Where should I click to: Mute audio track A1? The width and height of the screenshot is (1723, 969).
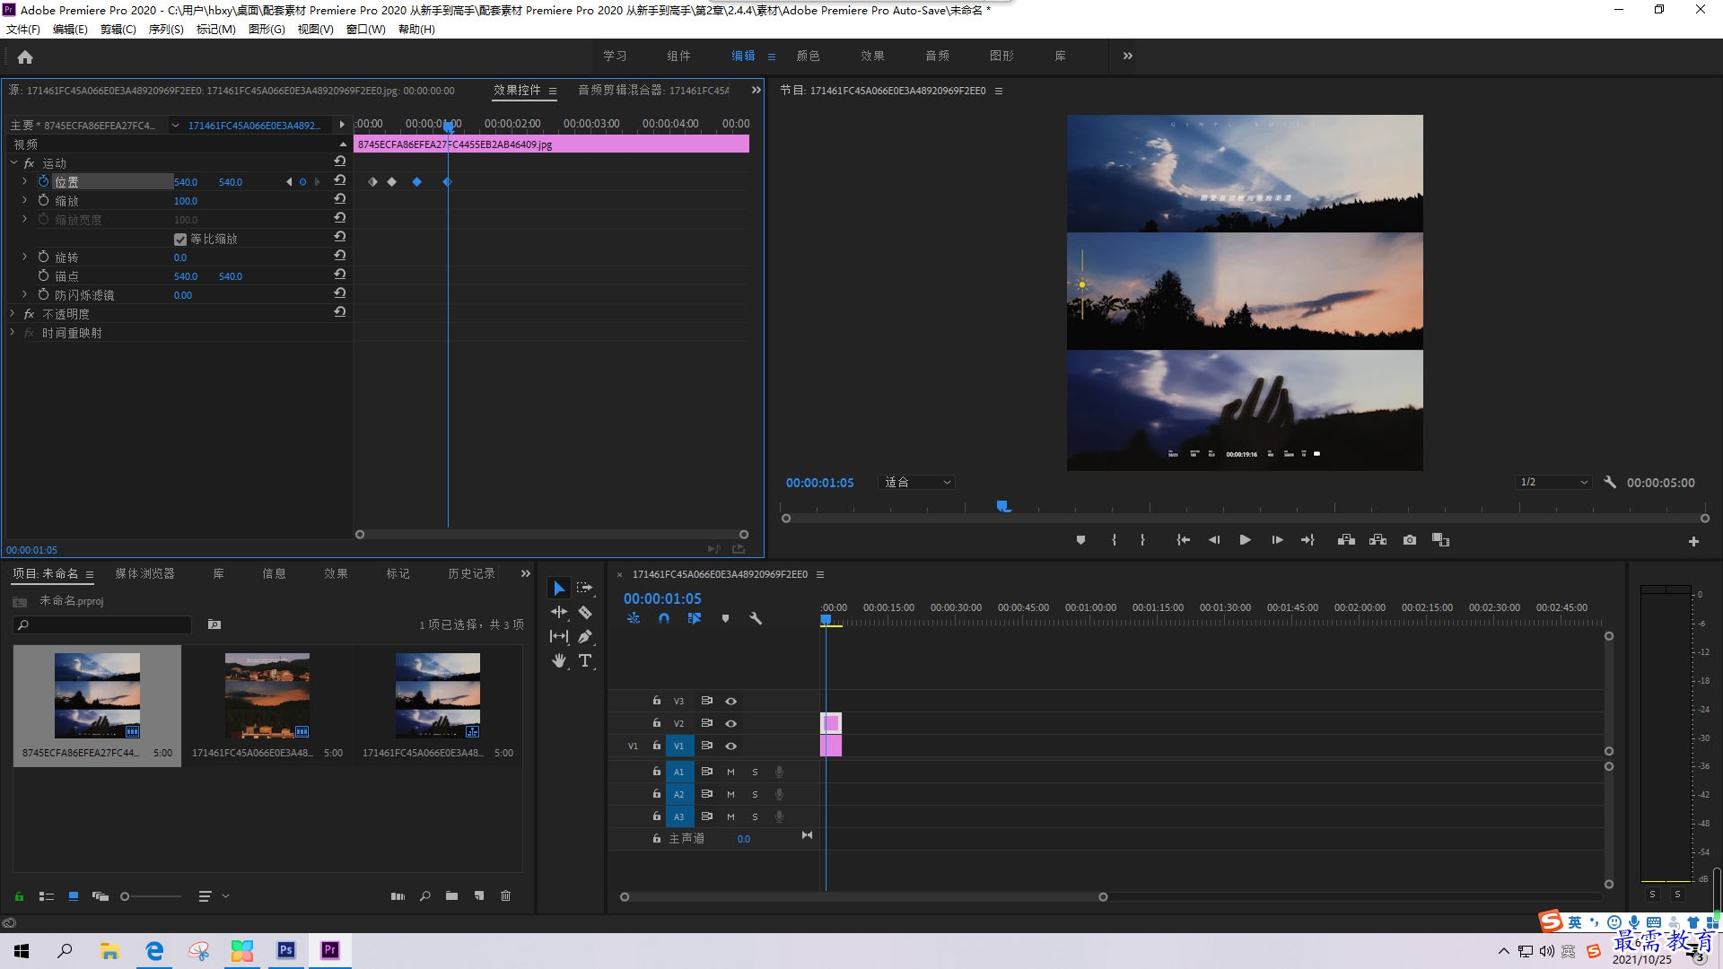(730, 772)
